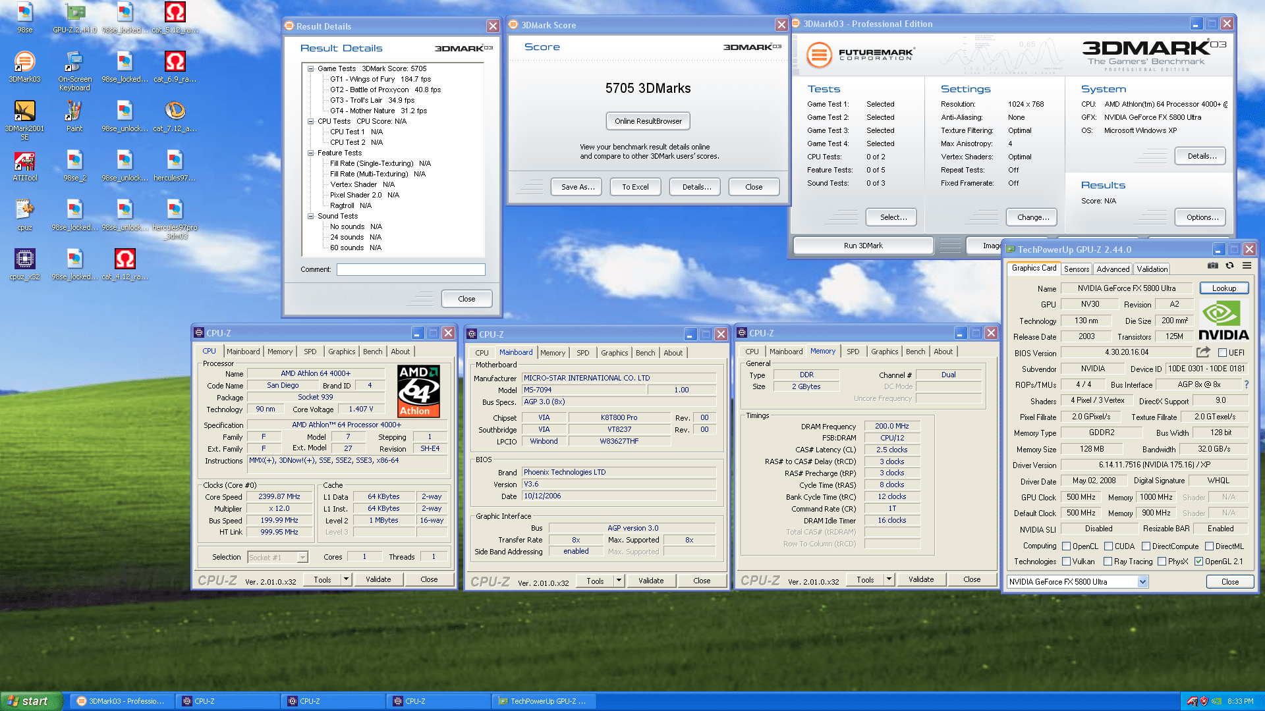
Task: Open the Validation tab in GPU-Z
Action: (1152, 269)
